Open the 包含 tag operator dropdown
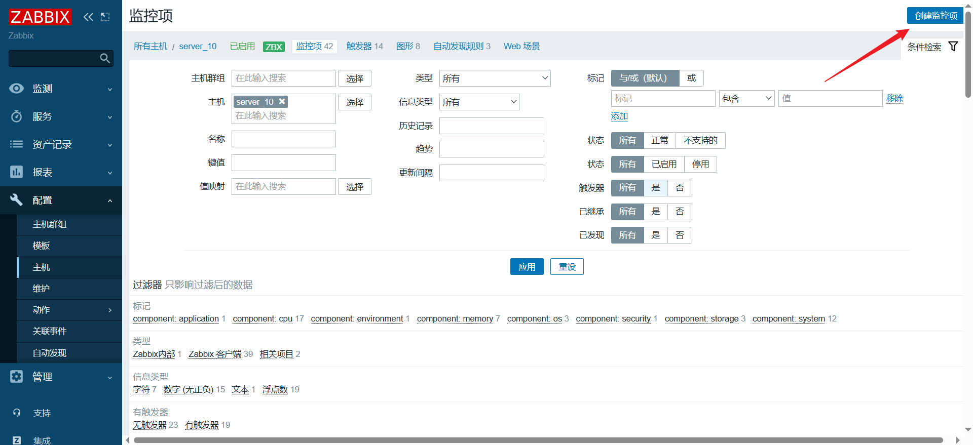Viewport: 973px width, 445px height. click(x=746, y=98)
